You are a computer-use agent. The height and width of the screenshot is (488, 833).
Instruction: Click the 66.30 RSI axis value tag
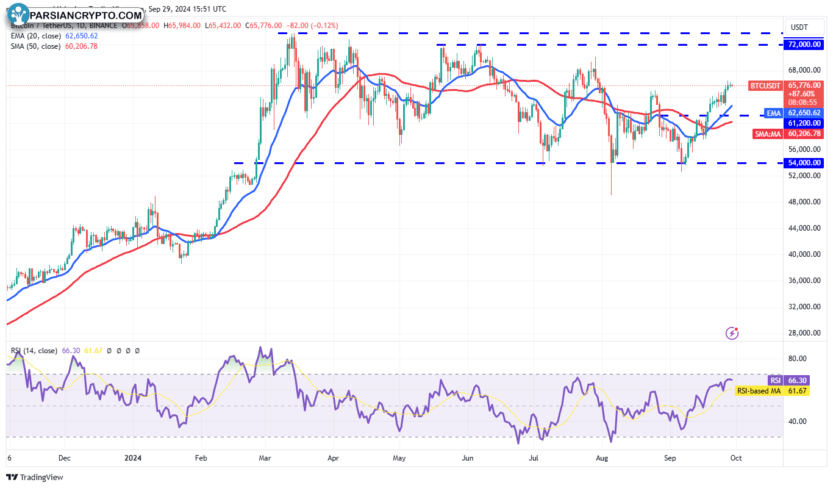[x=797, y=380]
